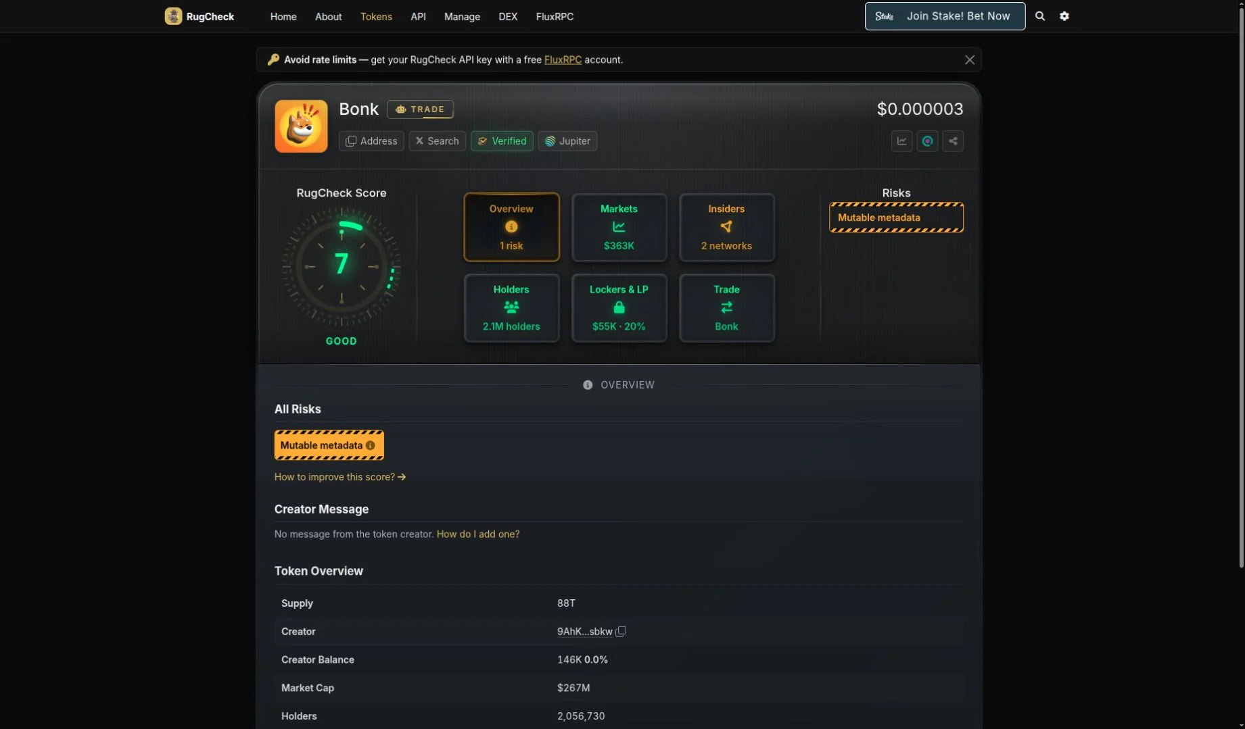Click the TRADE button next to Bonk

420,109
